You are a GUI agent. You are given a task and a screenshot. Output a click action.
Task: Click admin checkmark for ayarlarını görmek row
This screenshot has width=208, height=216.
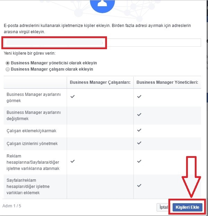[139, 97]
